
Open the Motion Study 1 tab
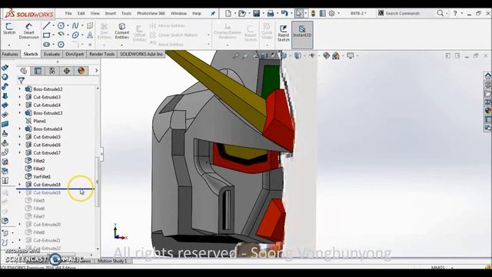click(112, 261)
